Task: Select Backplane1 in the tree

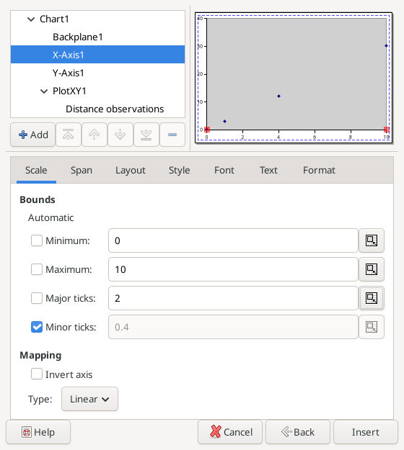Action: click(98, 37)
